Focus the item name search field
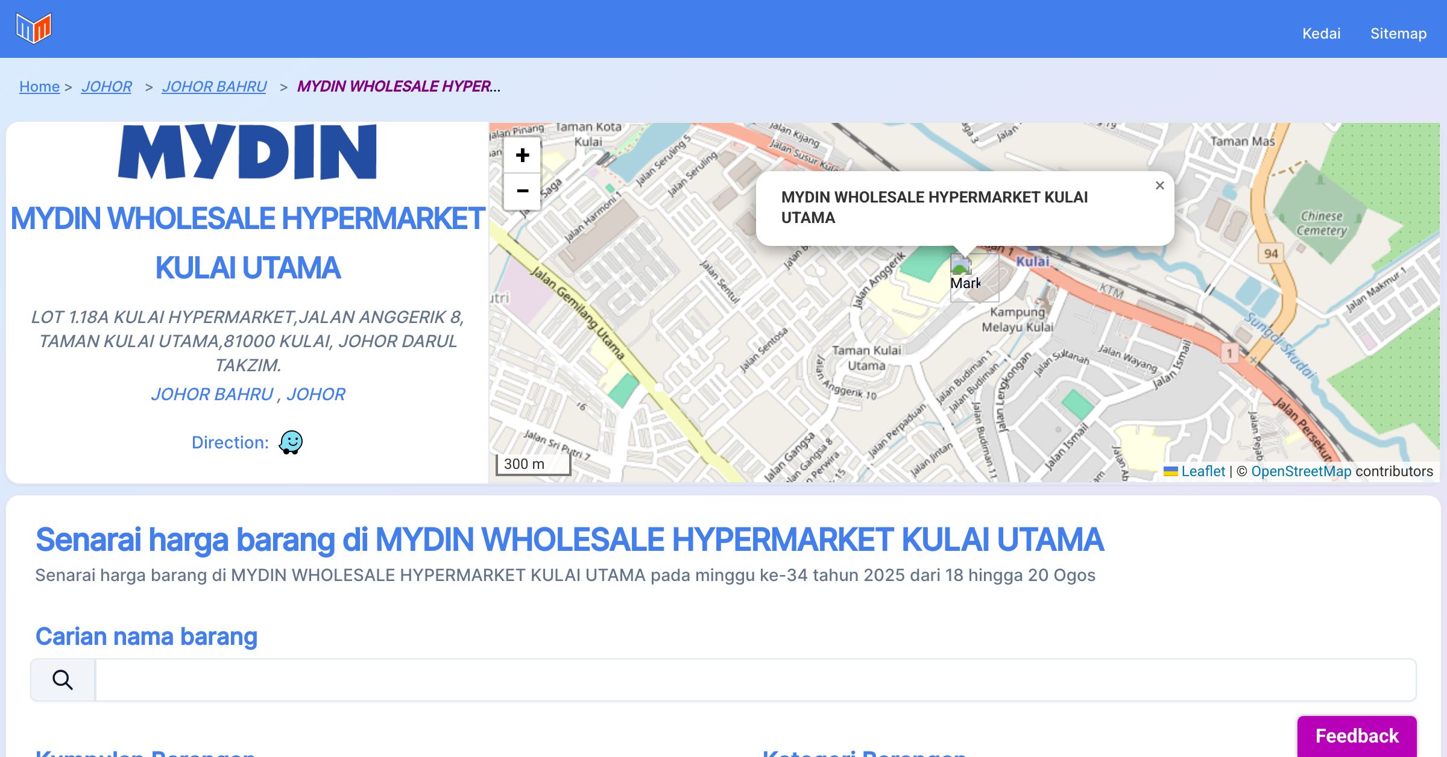1447x757 pixels. click(755, 680)
